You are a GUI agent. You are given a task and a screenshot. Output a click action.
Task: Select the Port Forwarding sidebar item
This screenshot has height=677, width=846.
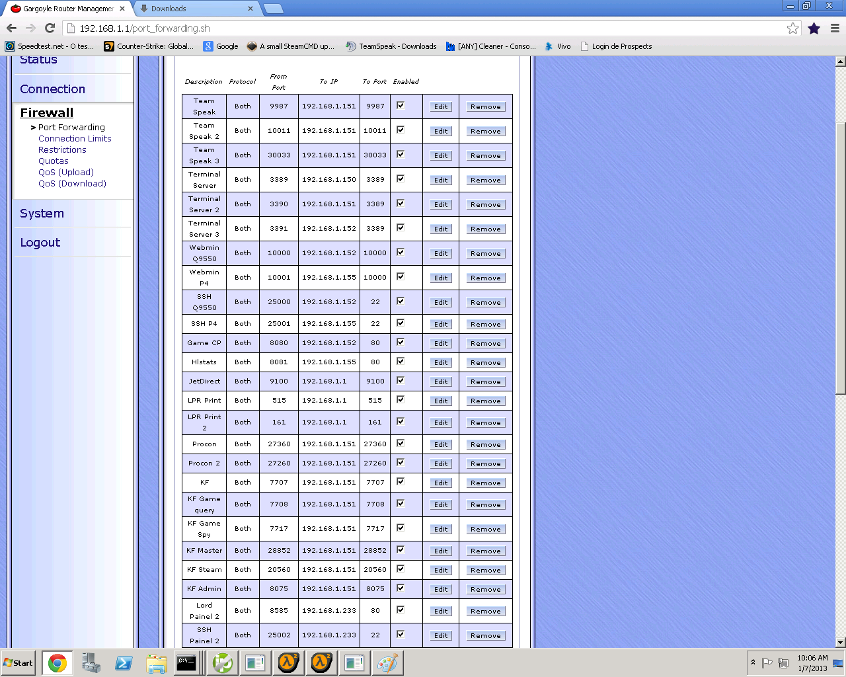(71, 128)
